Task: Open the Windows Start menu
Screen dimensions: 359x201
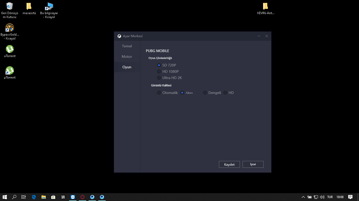Action: (5, 197)
